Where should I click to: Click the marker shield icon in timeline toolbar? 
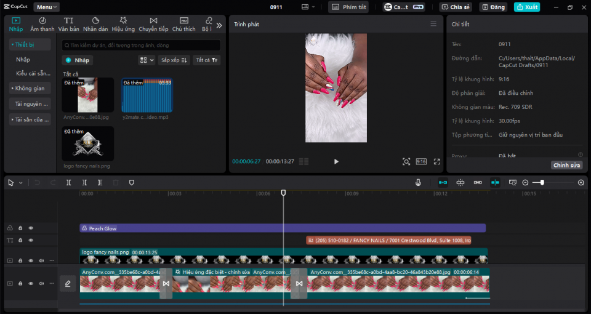coord(131,183)
